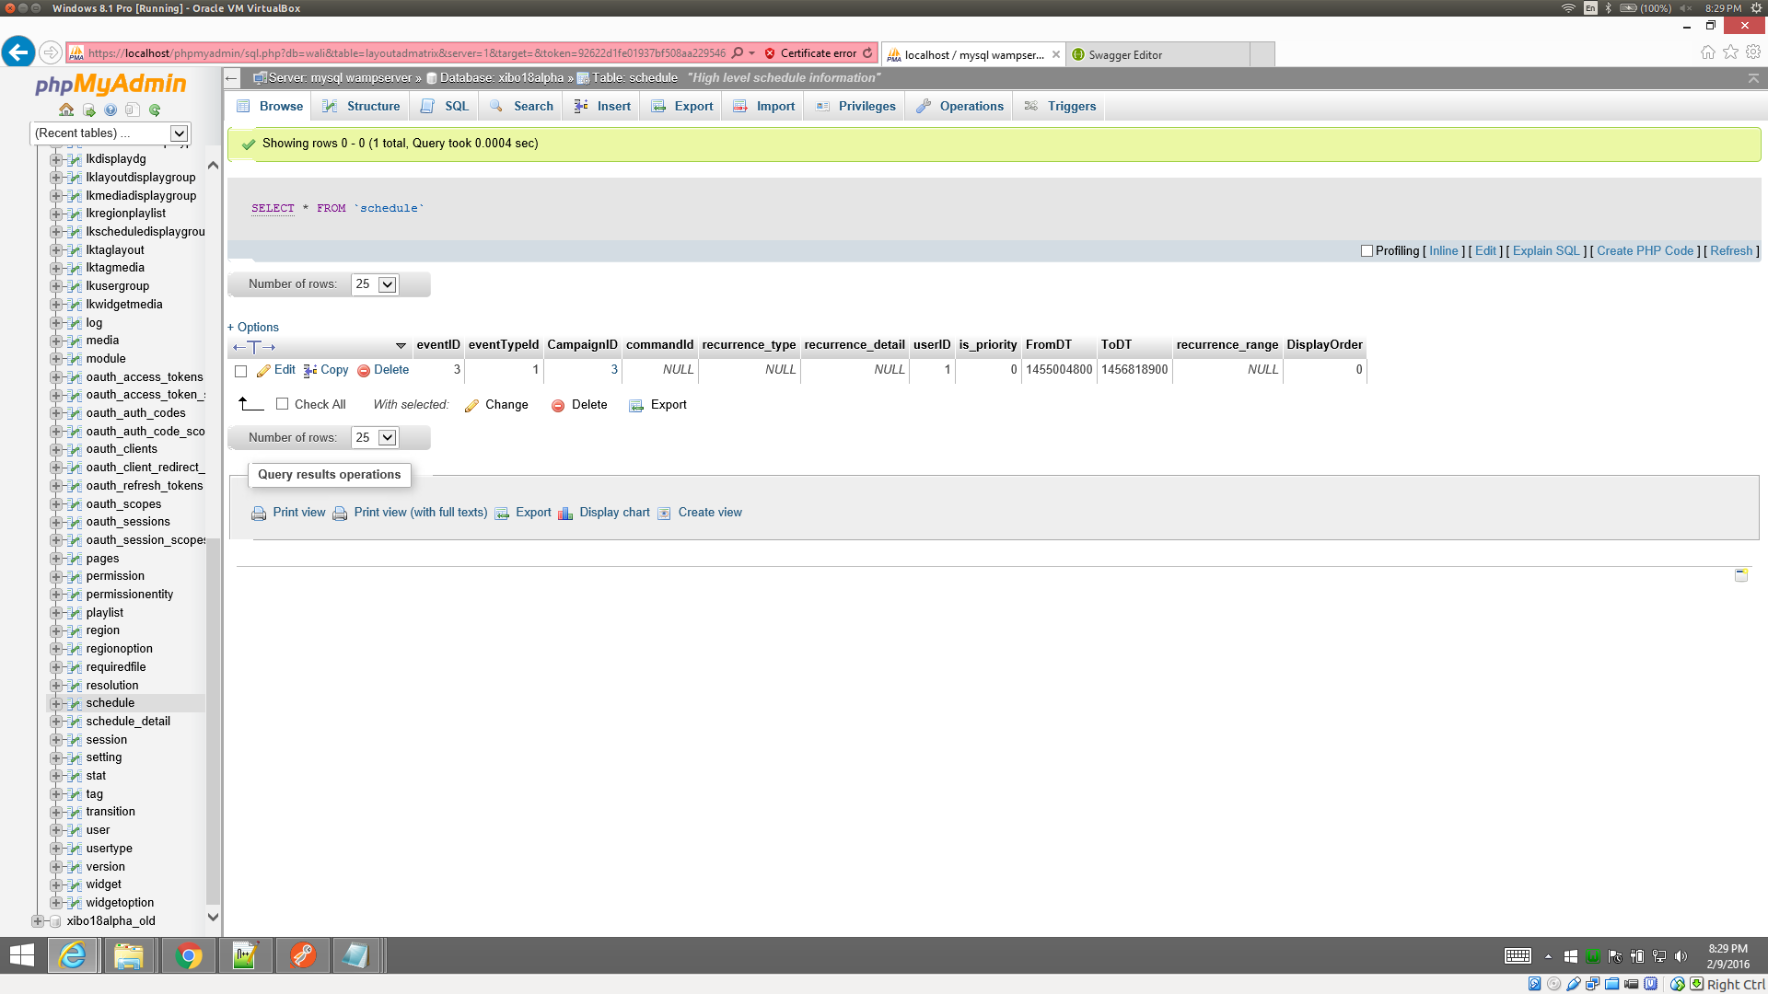
Task: Expand the schedule_detail table tree node
Action: [x=55, y=722]
